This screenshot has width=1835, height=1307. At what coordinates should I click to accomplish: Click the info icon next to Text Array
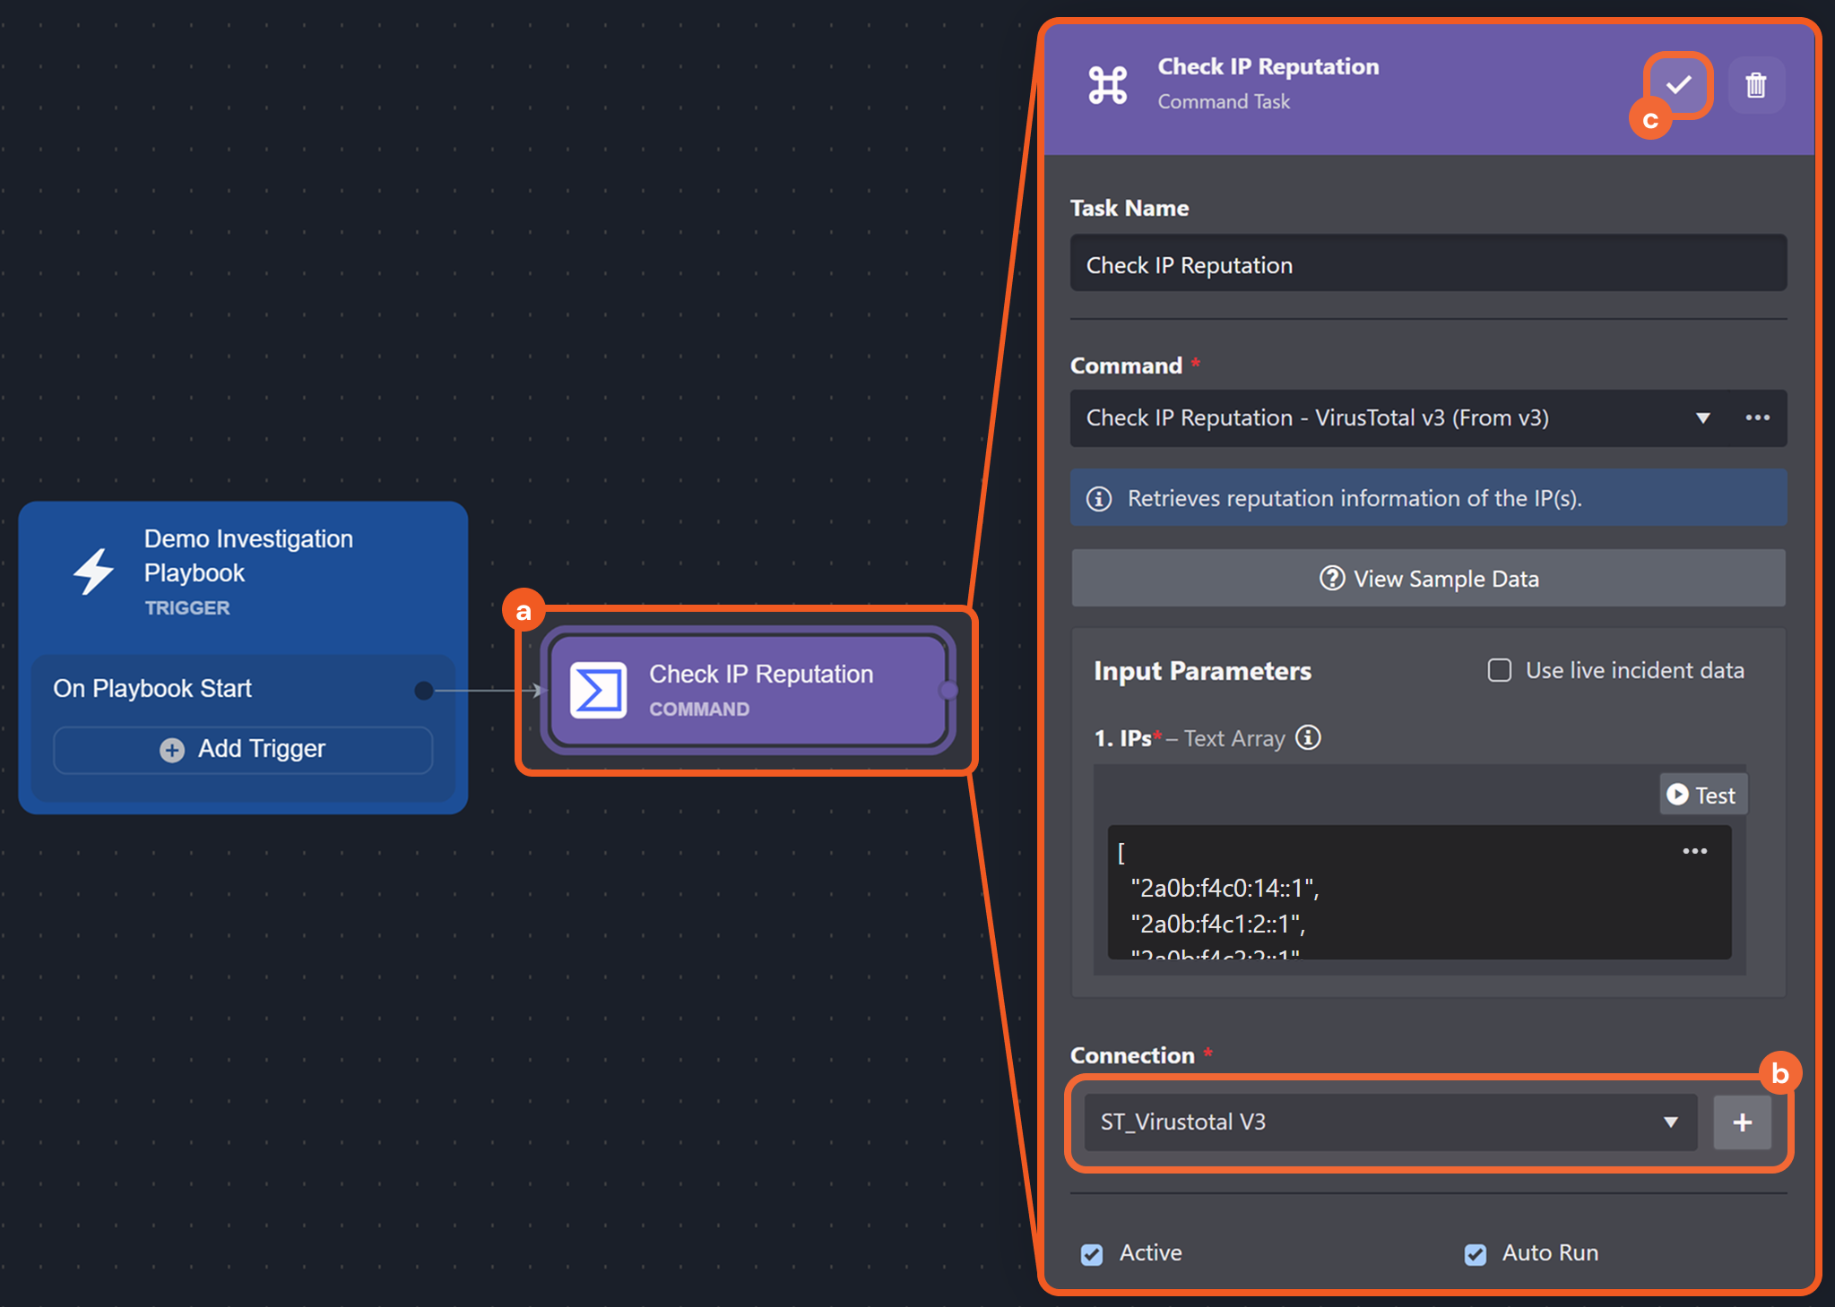click(1308, 737)
